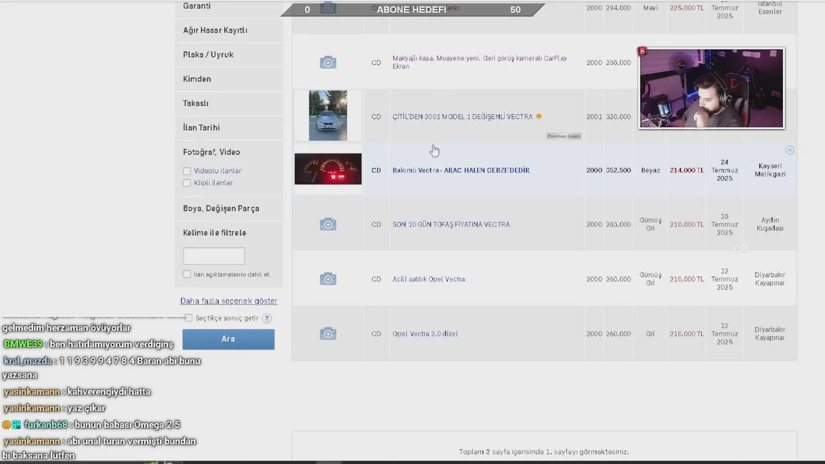The width and height of the screenshot is (825, 464).
Task: Click Aydın Kuşadası location text
Action: (770, 224)
